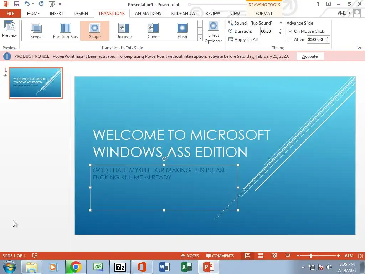Toggle On Mouse Click checkbox
Screen dimensions: 365x274
click(290, 31)
